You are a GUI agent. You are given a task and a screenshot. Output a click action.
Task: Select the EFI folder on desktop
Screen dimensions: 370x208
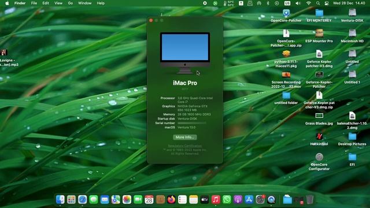tap(352, 157)
